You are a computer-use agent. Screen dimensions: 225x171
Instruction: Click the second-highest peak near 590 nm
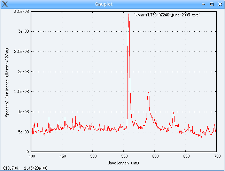148,92
